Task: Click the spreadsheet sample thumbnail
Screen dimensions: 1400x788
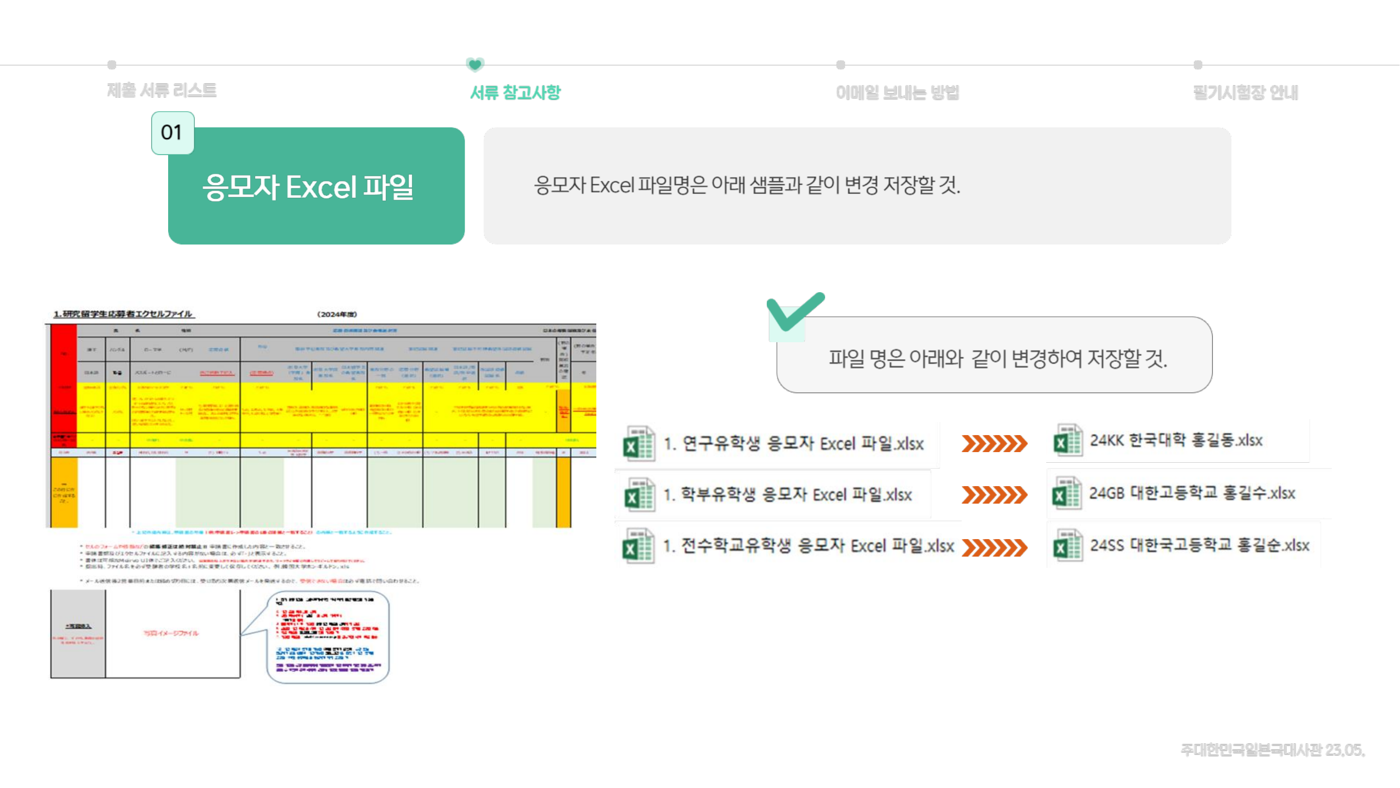Action: pyautogui.click(x=321, y=424)
